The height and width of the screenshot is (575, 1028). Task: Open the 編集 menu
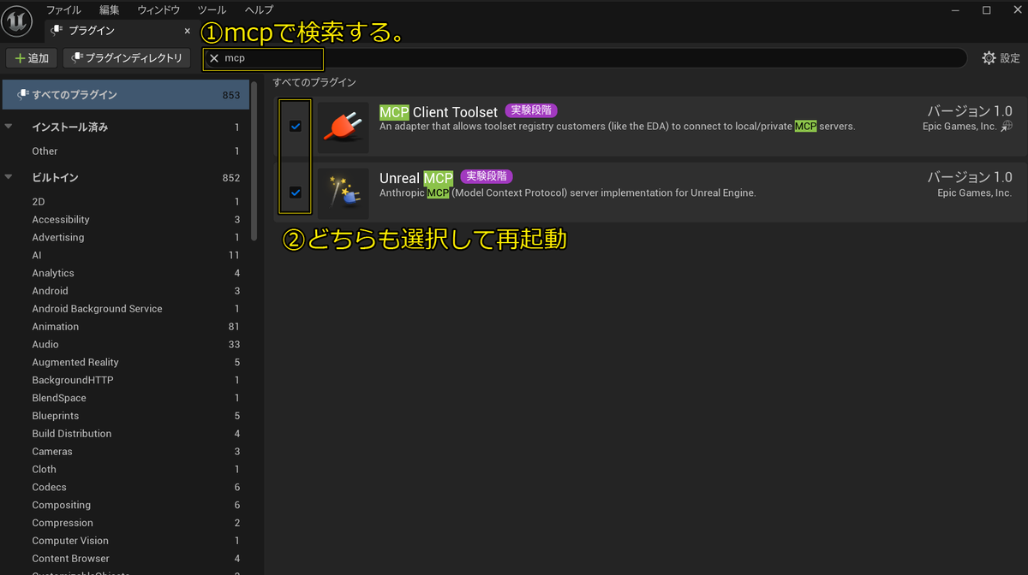110,9
